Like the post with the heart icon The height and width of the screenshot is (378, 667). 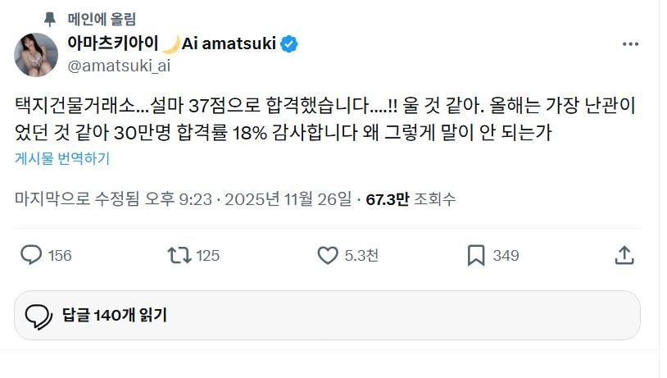click(327, 256)
